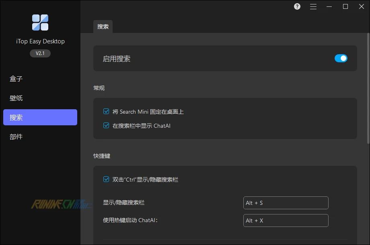Open the help question mark icon
This screenshot has width=370, height=245.
(x=297, y=6)
